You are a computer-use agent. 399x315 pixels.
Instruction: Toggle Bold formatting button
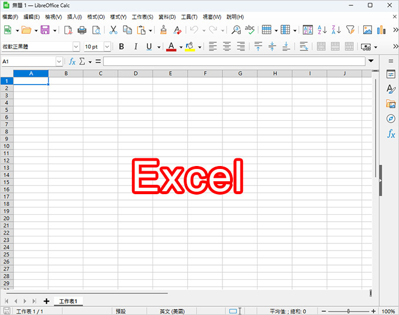click(x=121, y=46)
